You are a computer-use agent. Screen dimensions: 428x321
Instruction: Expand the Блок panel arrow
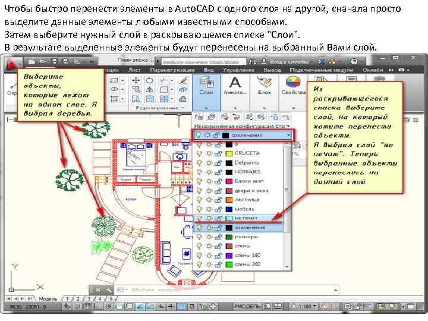pyautogui.click(x=264, y=108)
